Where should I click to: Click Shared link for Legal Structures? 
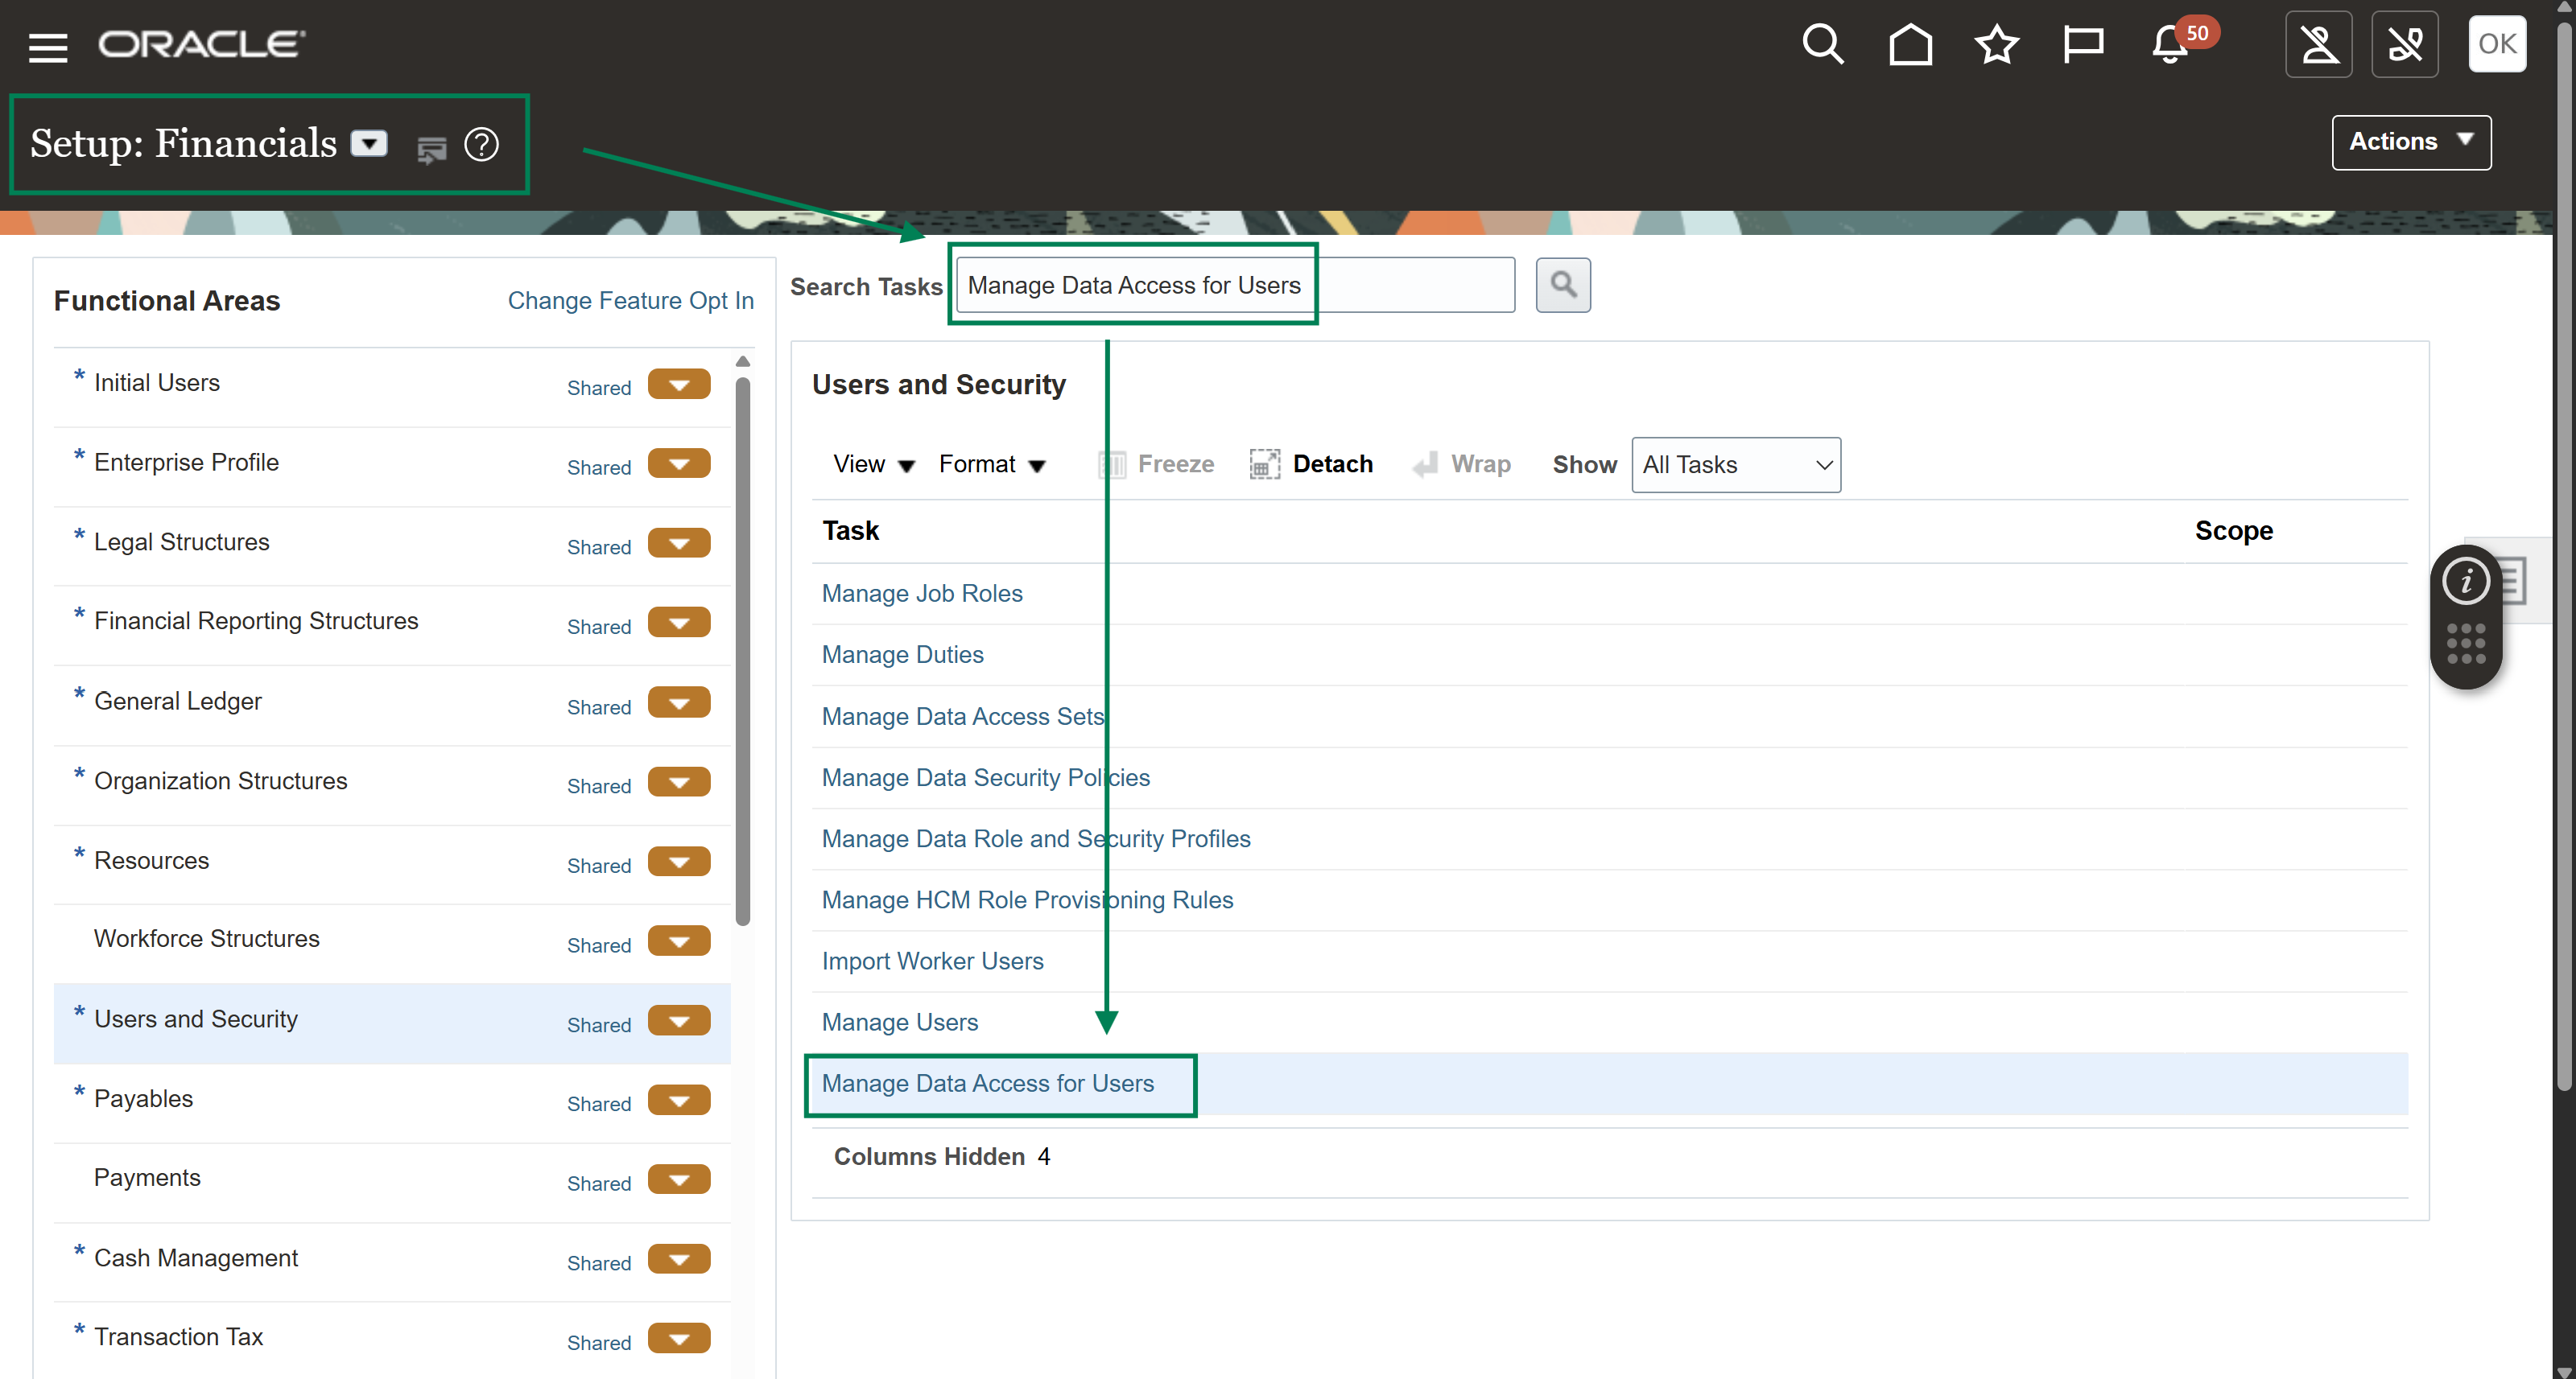pos(599,548)
